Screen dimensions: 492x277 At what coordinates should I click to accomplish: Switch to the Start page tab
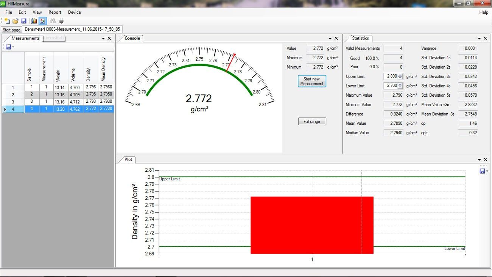pos(11,30)
